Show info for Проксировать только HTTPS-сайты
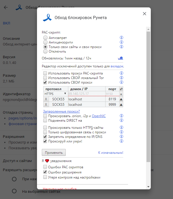The image size is (173, 199). 121,127
